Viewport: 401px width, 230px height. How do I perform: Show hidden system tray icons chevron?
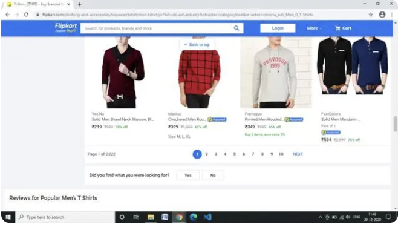coord(320,217)
